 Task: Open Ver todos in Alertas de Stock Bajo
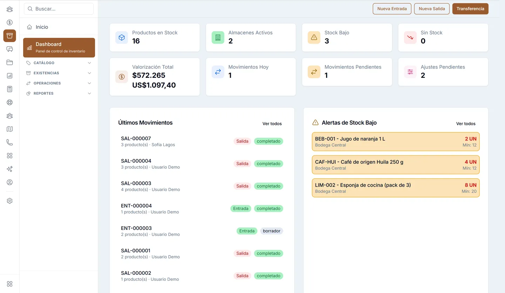(x=466, y=124)
